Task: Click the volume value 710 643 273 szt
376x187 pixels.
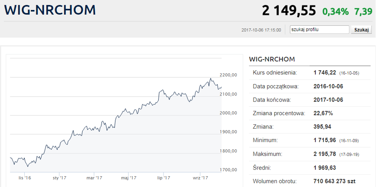Action: [335, 181]
